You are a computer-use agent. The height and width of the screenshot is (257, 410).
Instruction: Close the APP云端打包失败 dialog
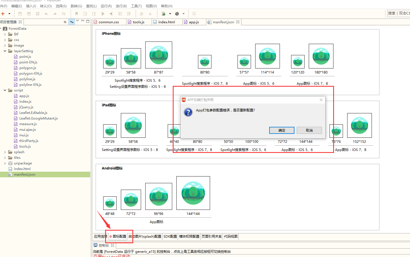321,100
